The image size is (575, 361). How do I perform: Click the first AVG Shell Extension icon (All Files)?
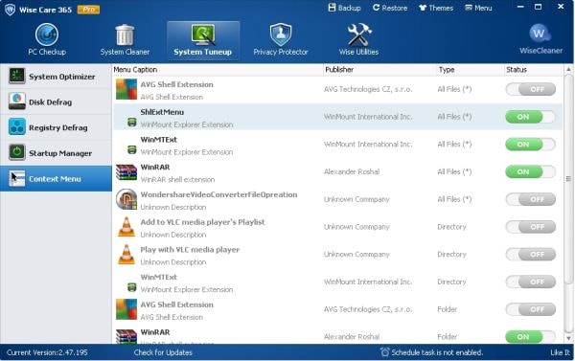click(126, 89)
